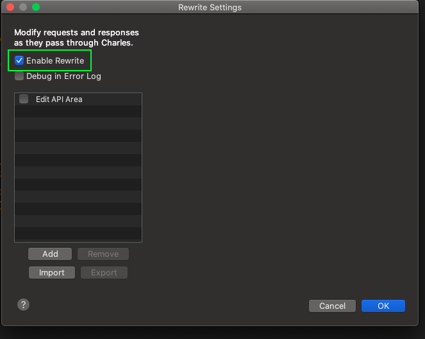Click the Add button
425x339 pixels.
pos(50,254)
